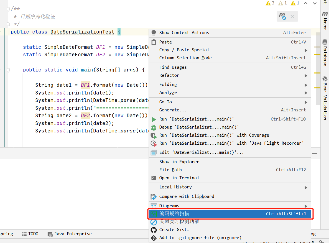Click the .gitignore git icon
The height and width of the screenshot is (243, 329).
tap(154, 238)
